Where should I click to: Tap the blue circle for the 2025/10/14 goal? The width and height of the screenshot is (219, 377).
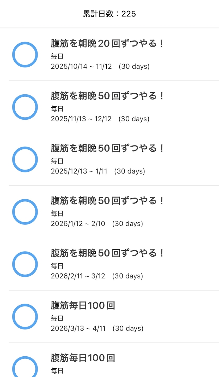(25, 55)
